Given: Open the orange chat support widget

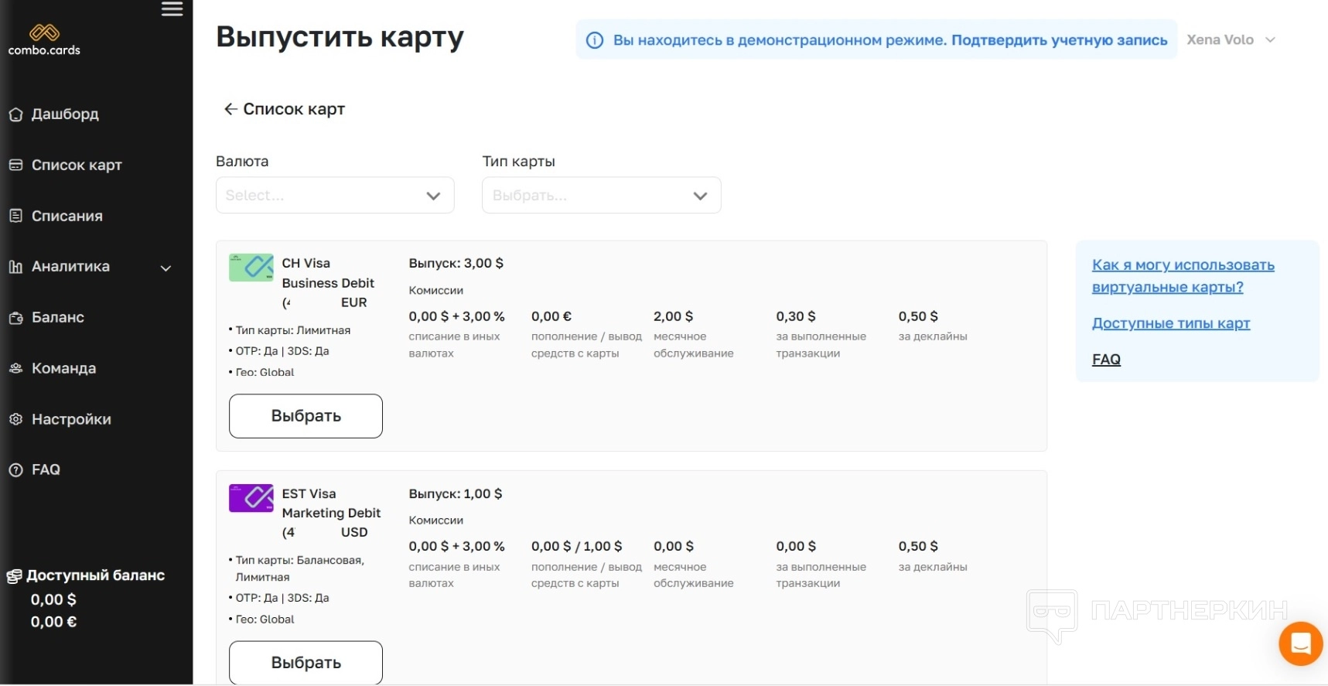Looking at the screenshot, I should pyautogui.click(x=1300, y=643).
